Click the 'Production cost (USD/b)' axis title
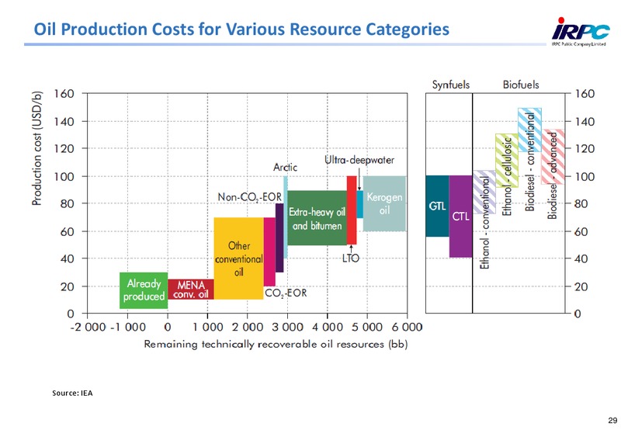 click(36, 148)
